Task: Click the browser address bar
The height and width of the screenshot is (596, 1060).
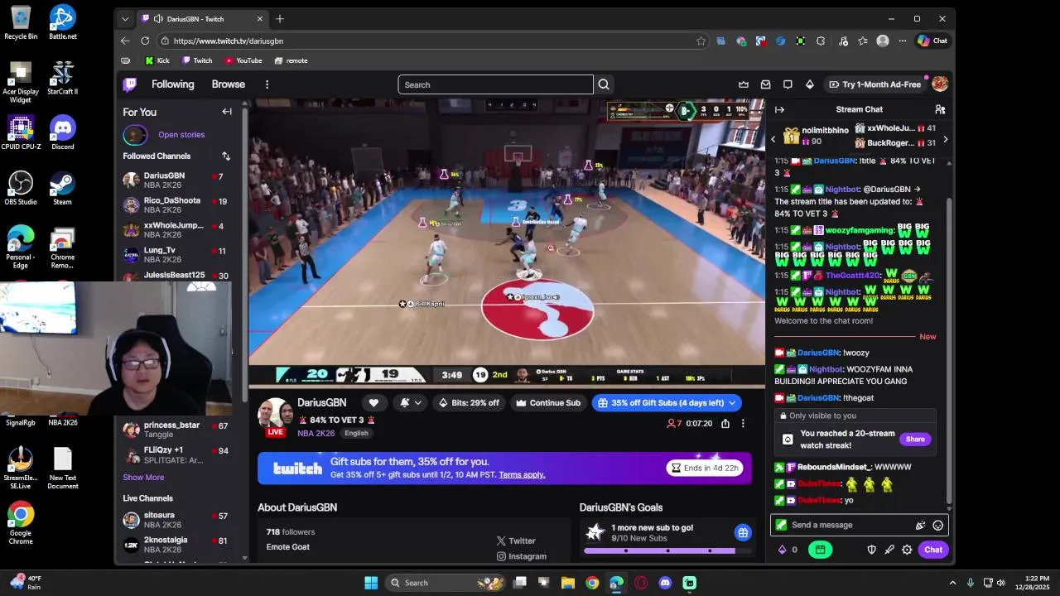Action: click(434, 41)
